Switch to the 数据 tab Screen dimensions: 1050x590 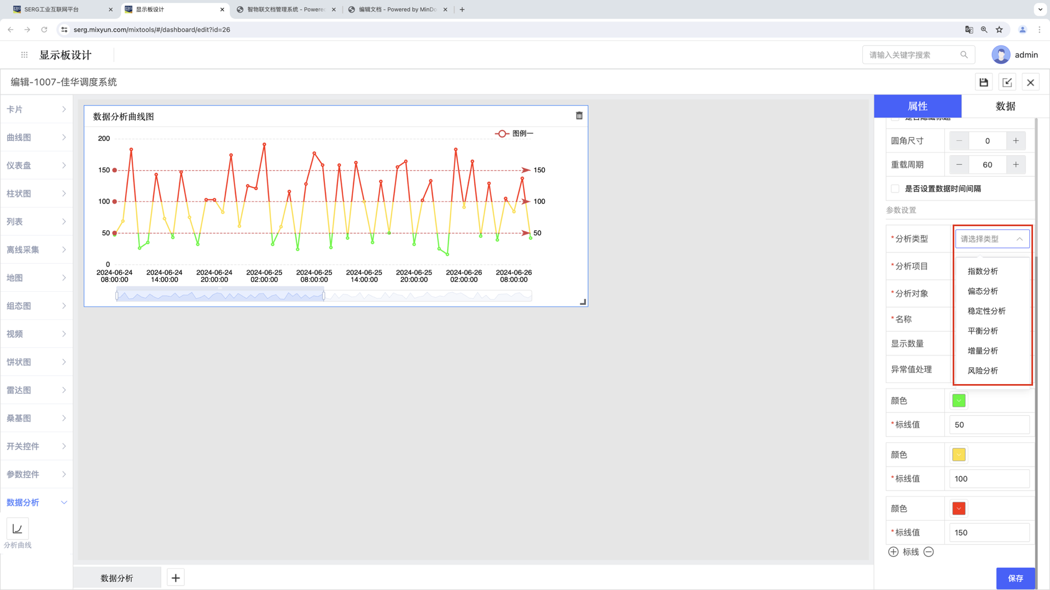pos(1005,106)
